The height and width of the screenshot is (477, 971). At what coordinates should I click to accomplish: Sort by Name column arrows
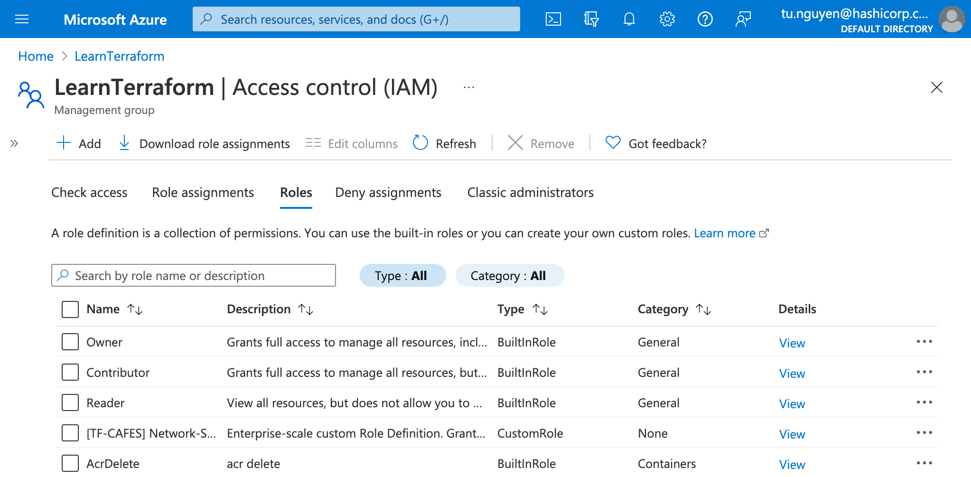click(135, 309)
